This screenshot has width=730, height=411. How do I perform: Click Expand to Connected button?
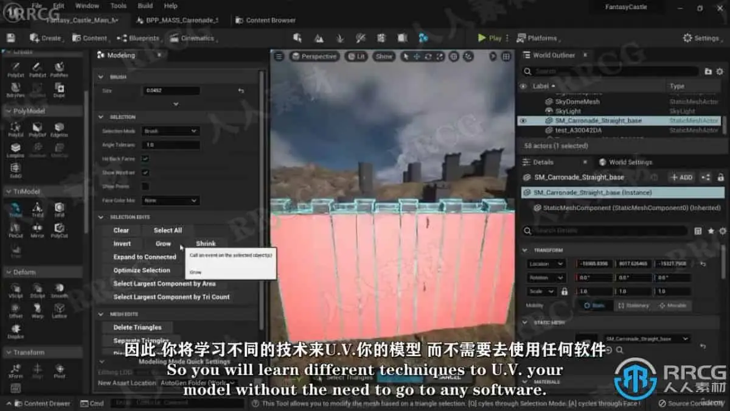point(145,257)
